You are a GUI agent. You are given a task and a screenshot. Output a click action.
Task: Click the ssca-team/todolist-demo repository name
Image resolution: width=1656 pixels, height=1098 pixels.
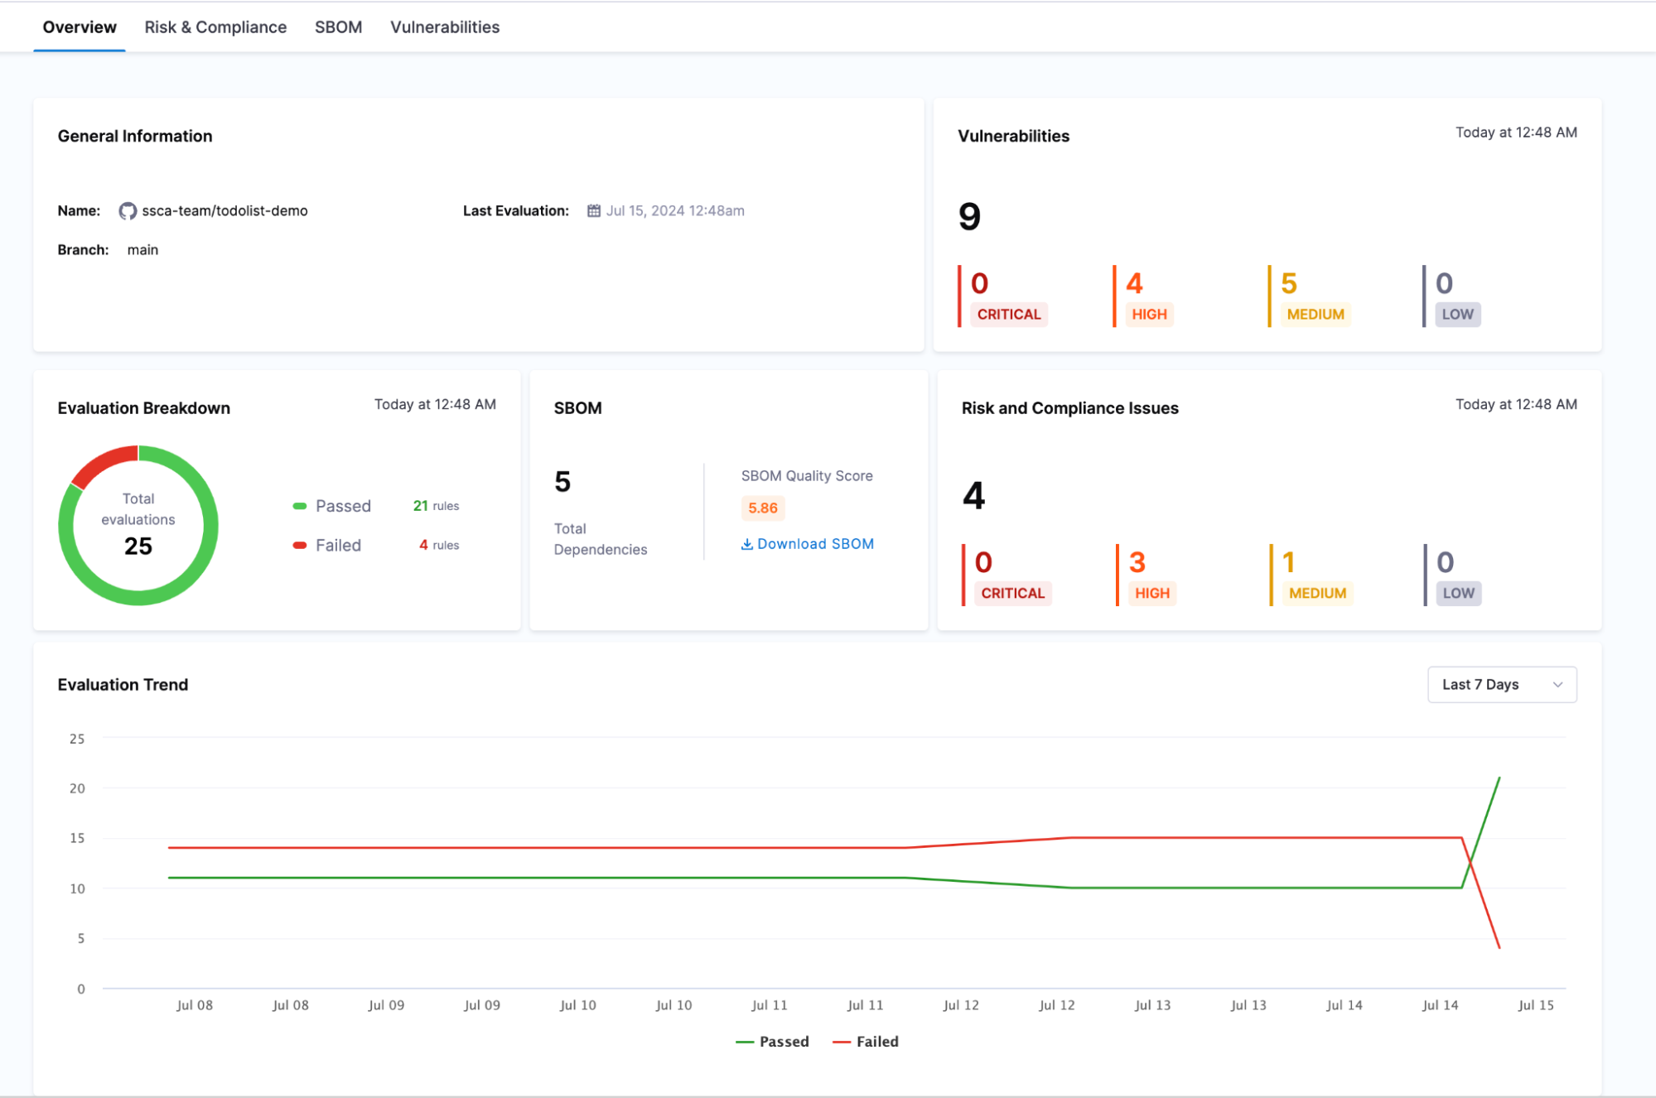tap(225, 211)
